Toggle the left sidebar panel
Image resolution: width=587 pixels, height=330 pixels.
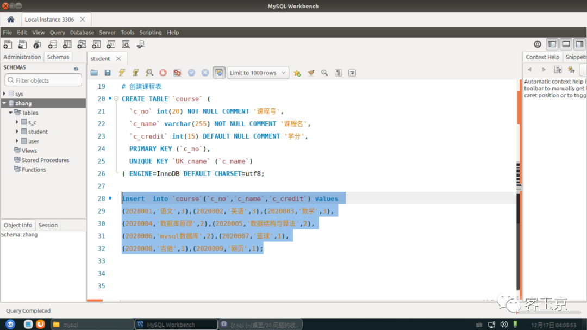click(x=553, y=44)
